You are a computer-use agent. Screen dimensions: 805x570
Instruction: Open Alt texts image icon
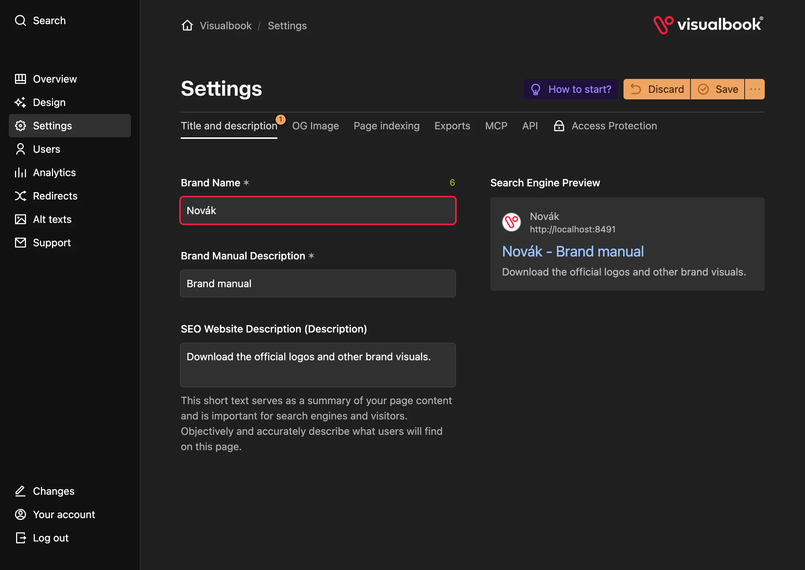pos(20,219)
